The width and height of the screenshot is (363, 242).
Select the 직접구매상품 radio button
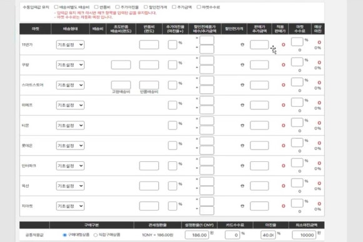point(95,235)
